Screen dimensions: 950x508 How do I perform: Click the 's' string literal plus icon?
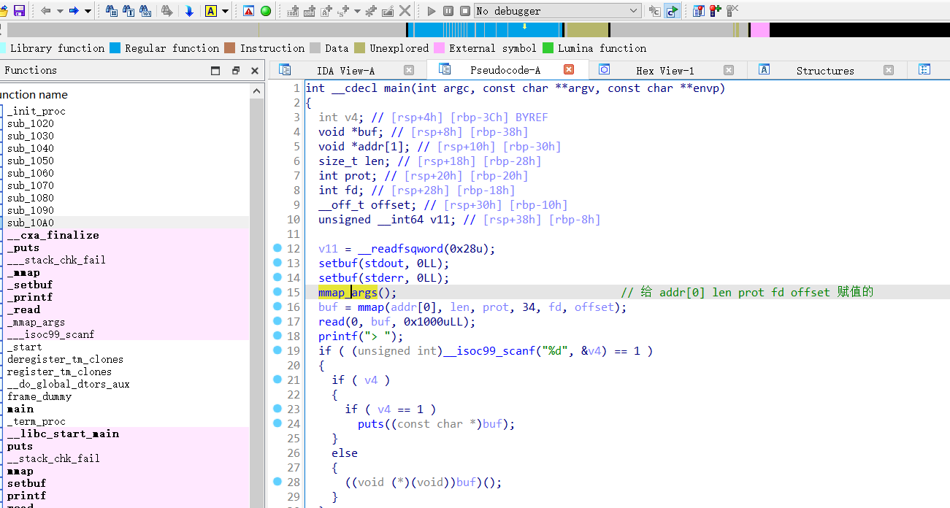[x=343, y=11]
